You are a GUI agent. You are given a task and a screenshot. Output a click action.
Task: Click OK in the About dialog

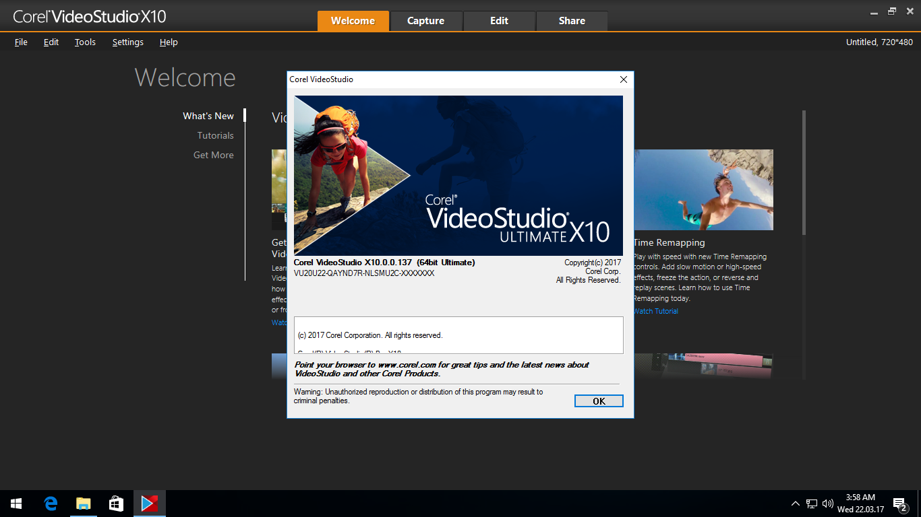point(599,401)
